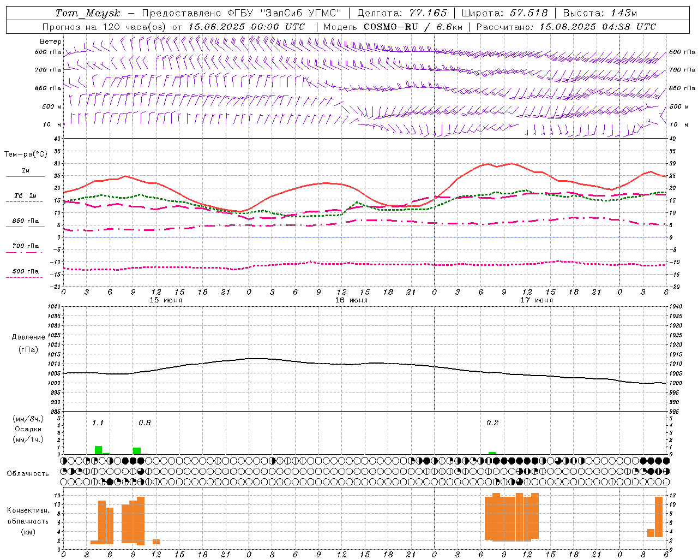Screen dimensions: 698x559
Task: Click the 700 гПа temperature legend entry
Action: [x=26, y=248]
